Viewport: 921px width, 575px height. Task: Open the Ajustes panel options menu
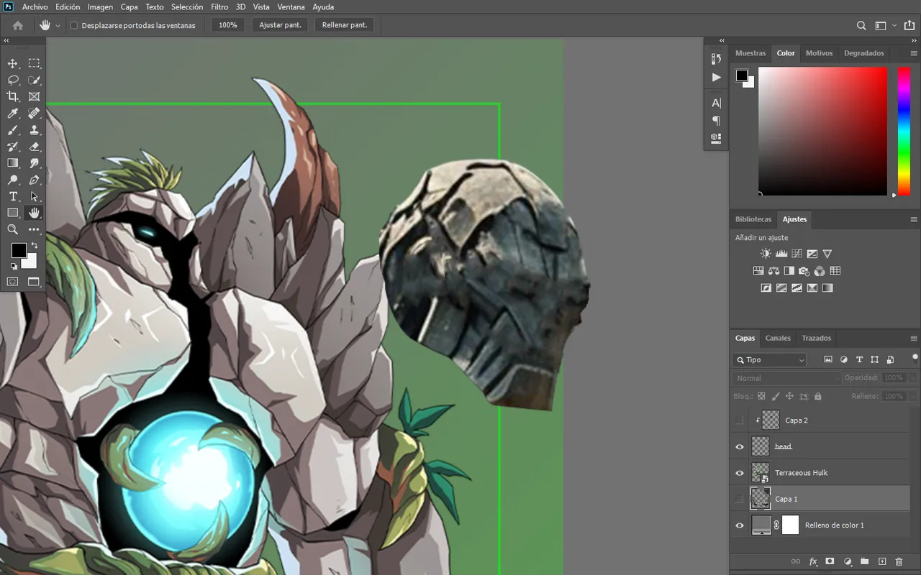point(914,219)
